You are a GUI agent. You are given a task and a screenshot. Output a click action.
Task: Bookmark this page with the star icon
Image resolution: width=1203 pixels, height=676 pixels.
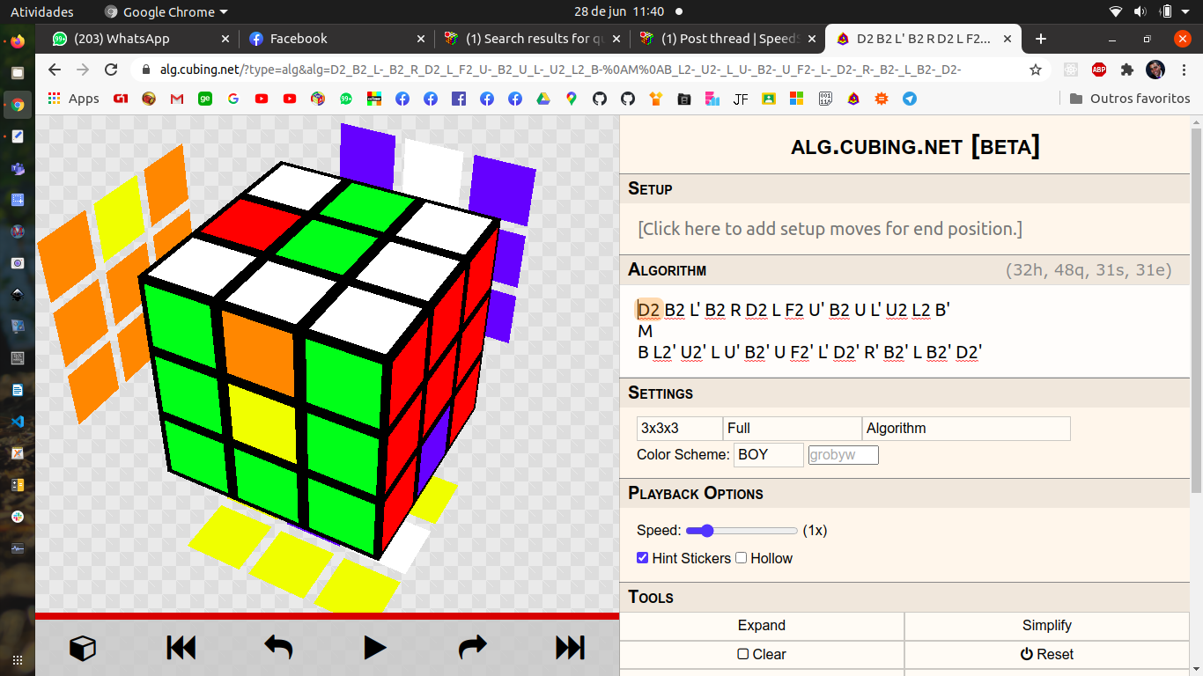point(1036,70)
